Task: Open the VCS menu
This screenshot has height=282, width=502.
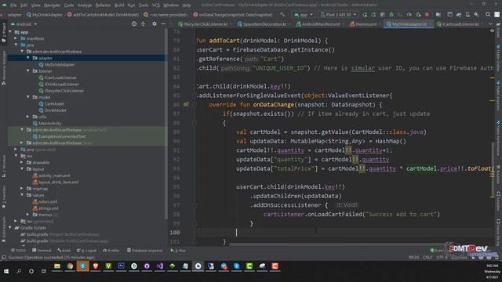Action: pyautogui.click(x=155, y=5)
